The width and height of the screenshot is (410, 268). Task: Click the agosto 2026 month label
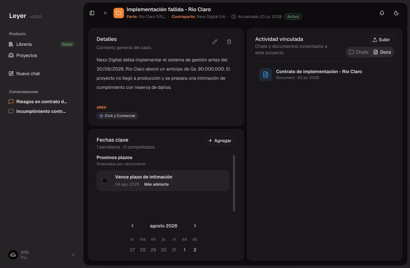(x=164, y=226)
